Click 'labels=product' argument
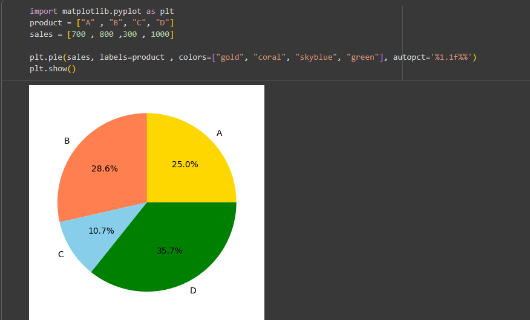The image size is (530, 320). [132, 57]
